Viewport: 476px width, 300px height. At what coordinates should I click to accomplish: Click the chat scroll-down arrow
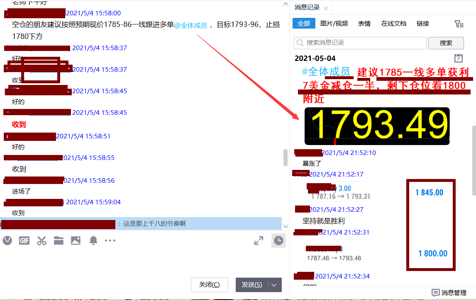pyautogui.click(x=286, y=226)
